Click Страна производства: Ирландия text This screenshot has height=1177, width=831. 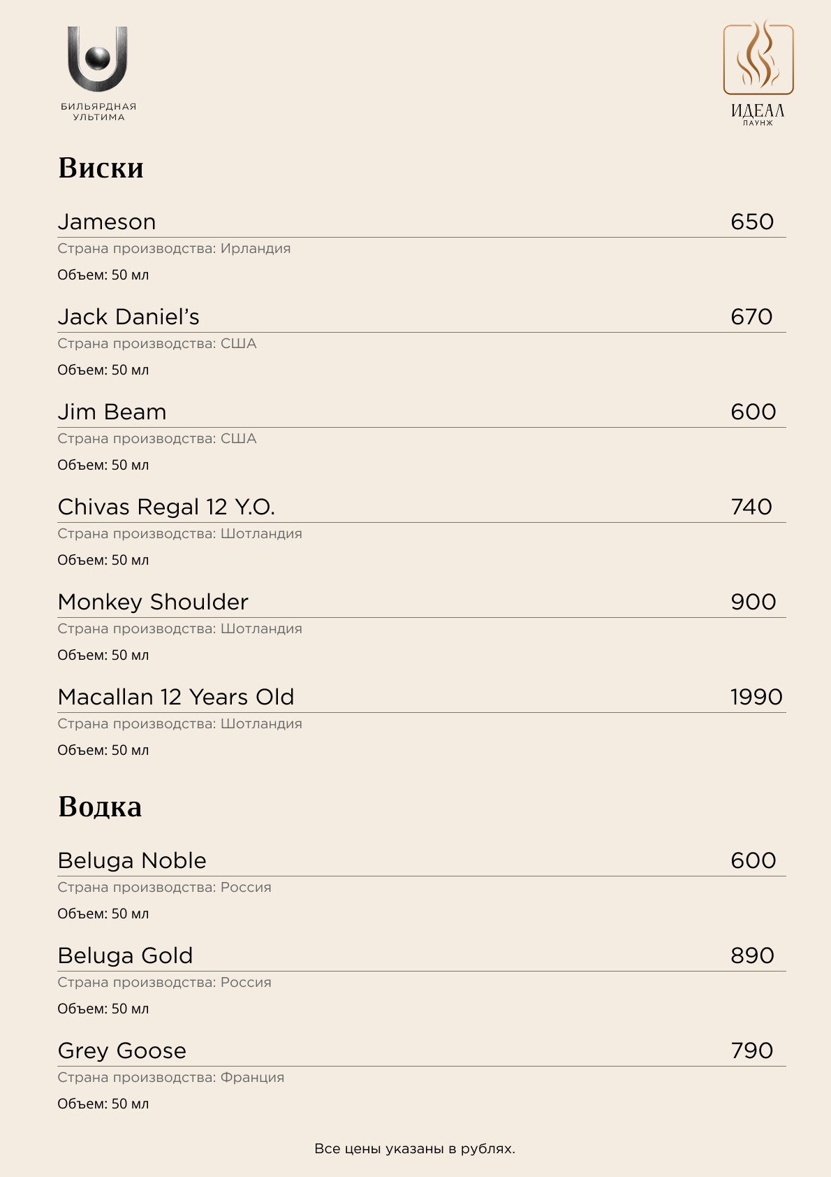[x=174, y=249]
